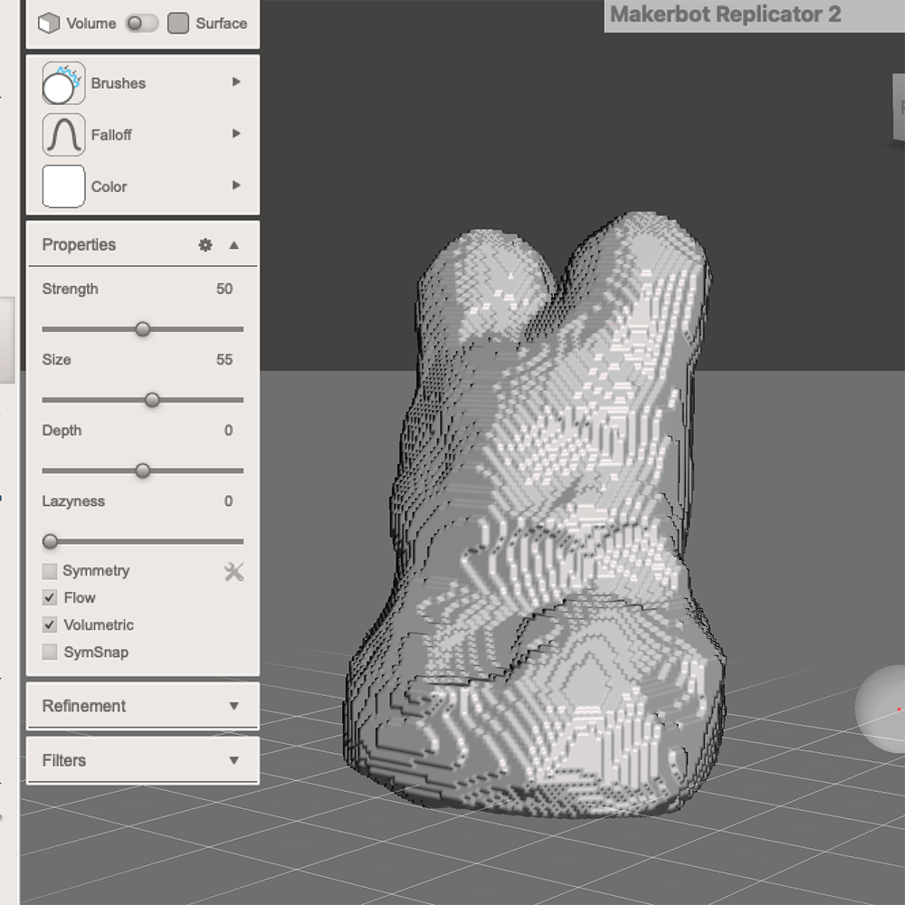Expand the Filters section
Image resolution: width=905 pixels, height=905 pixels.
(x=141, y=760)
